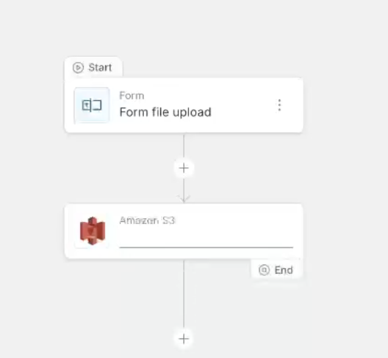Click the End circle icon
Image resolution: width=388 pixels, height=358 pixels.
point(264,270)
